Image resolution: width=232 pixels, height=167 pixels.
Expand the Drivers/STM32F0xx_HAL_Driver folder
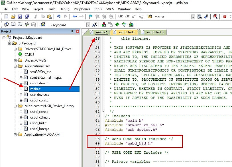15,49
